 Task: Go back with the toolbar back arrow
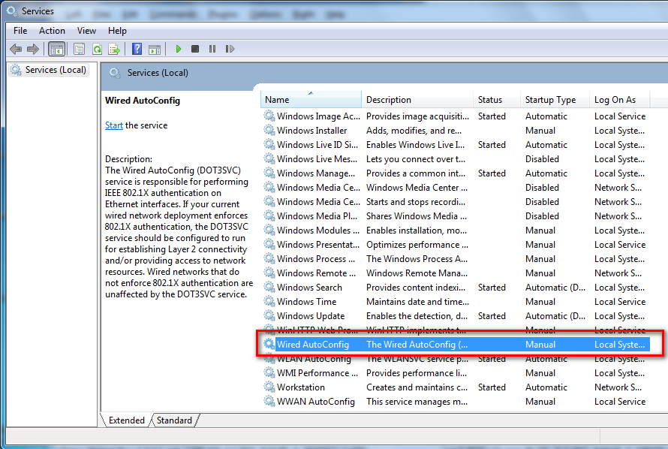pos(16,49)
